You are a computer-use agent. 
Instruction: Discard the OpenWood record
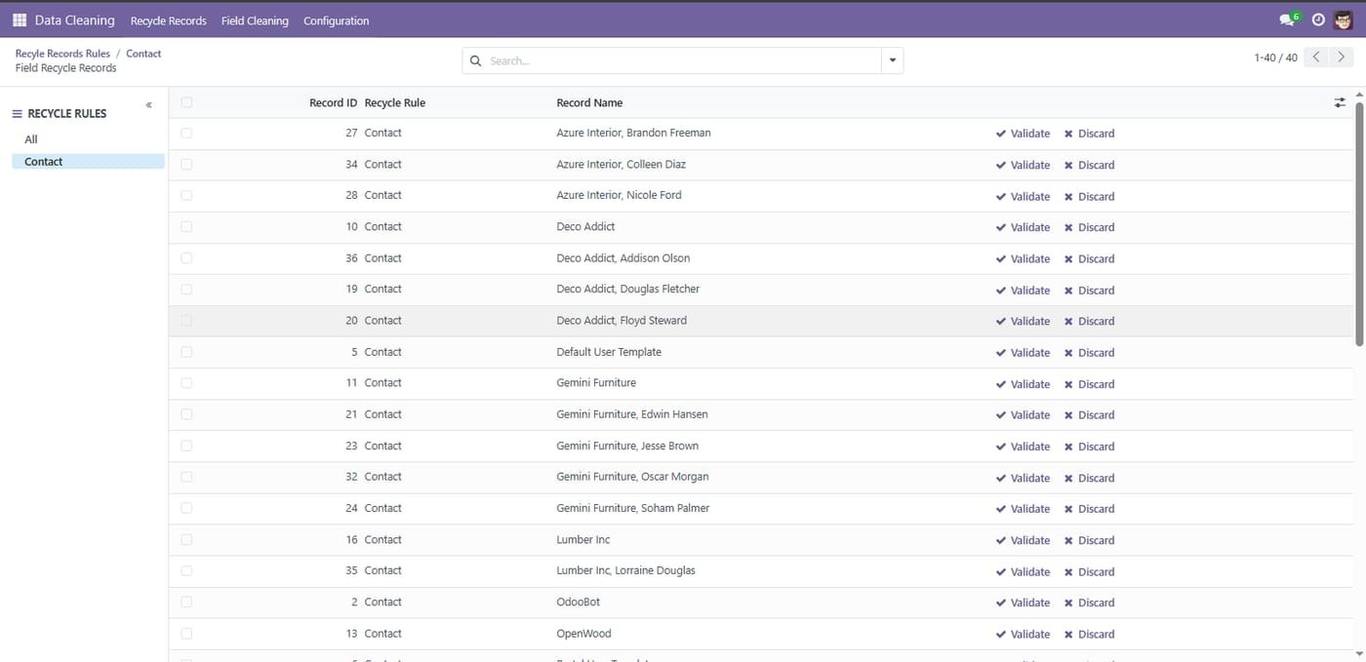[x=1089, y=634]
